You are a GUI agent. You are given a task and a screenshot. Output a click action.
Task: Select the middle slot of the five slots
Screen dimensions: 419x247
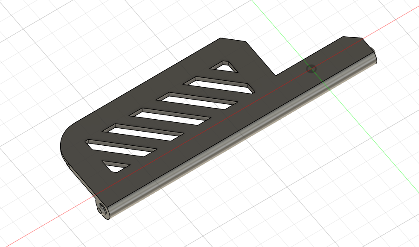[x=170, y=117]
